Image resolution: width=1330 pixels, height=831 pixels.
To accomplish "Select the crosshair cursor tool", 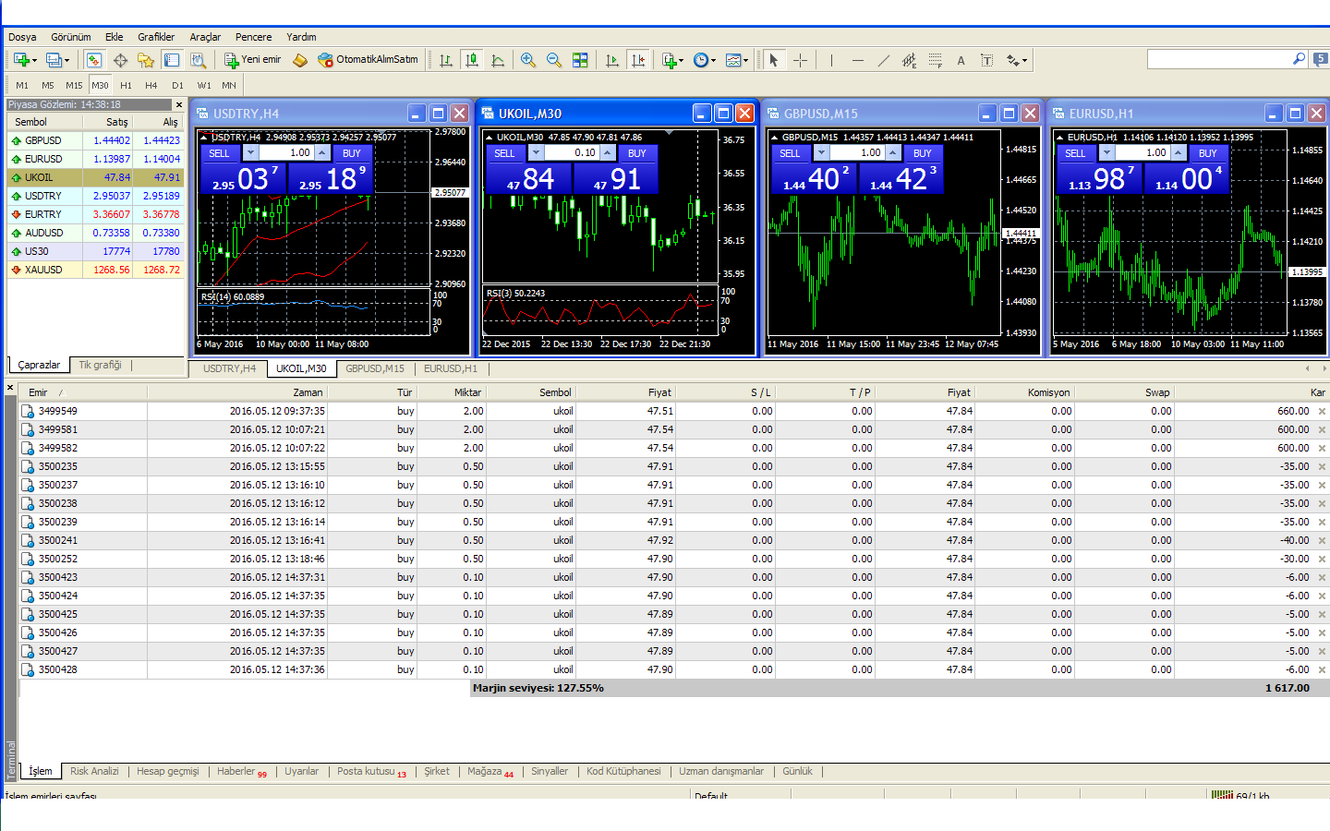I will (x=800, y=60).
